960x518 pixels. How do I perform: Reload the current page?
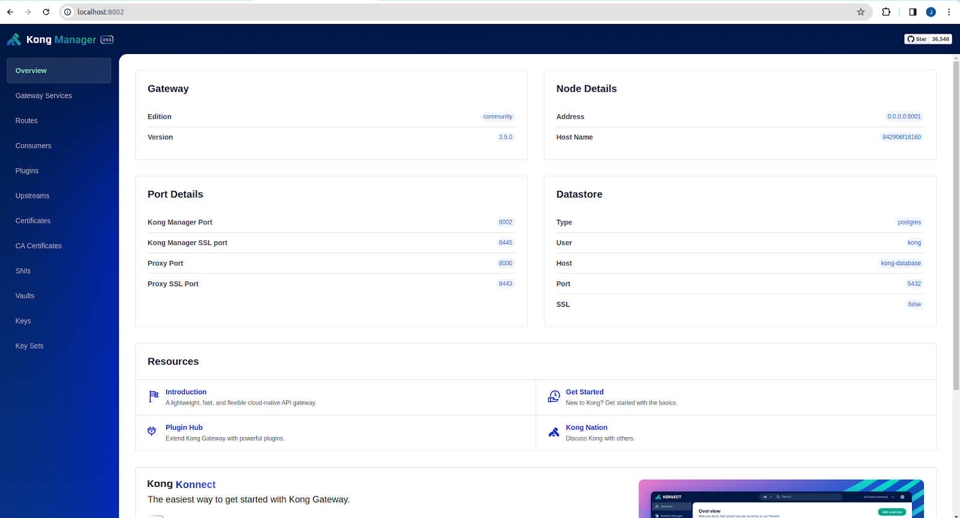click(46, 12)
